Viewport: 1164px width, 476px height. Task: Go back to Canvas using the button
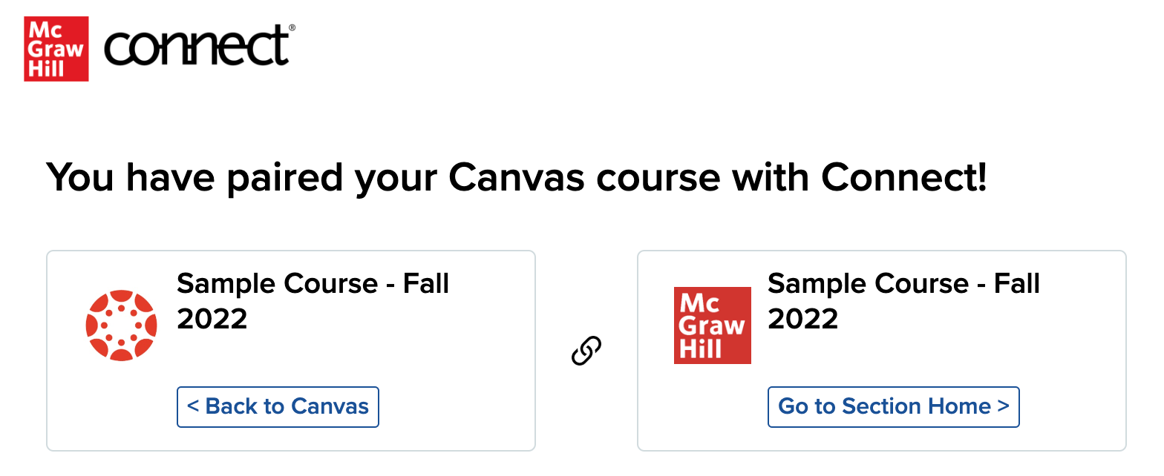278,407
